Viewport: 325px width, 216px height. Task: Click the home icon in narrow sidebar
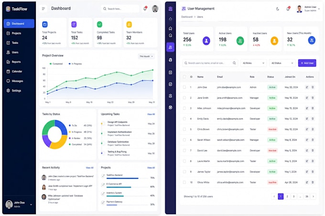pos(170,28)
